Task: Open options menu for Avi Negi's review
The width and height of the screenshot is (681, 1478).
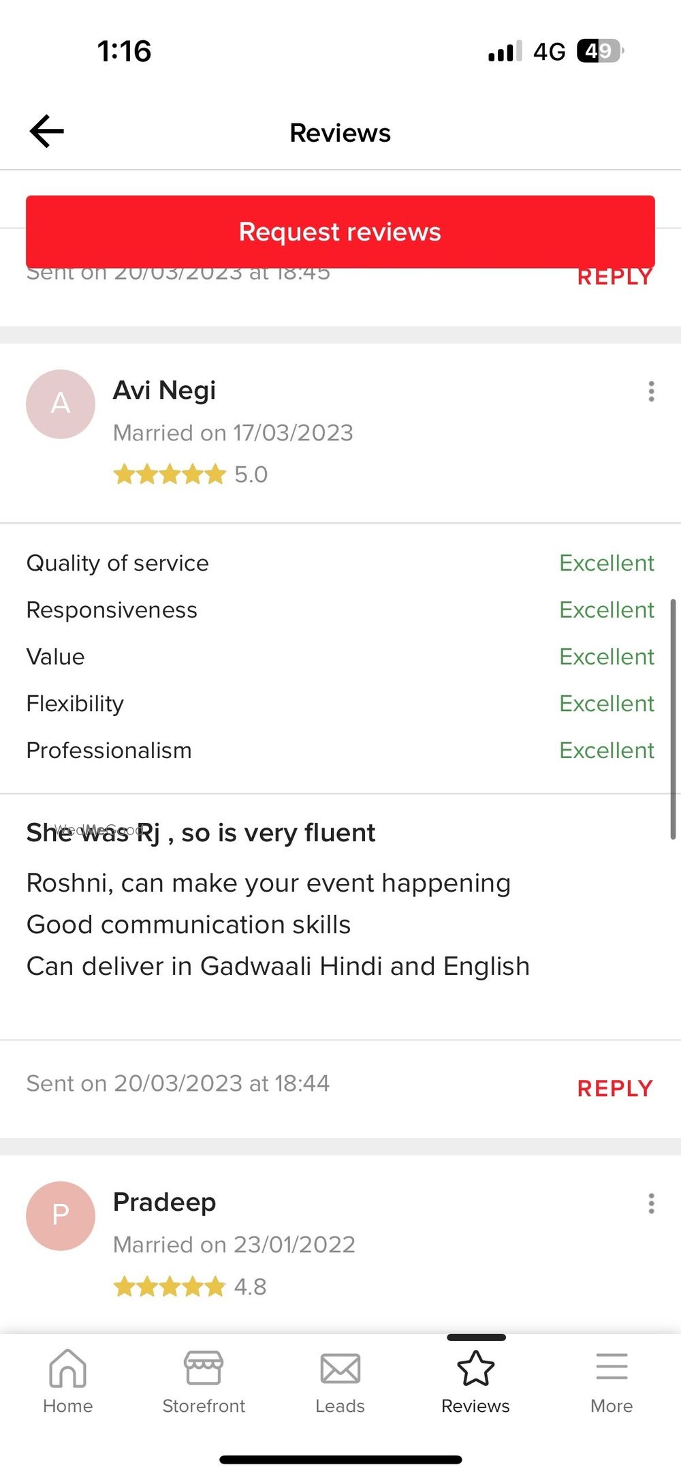Action: [651, 391]
